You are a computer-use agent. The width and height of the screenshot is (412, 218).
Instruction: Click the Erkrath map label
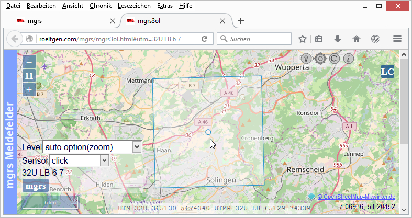click(x=91, y=118)
